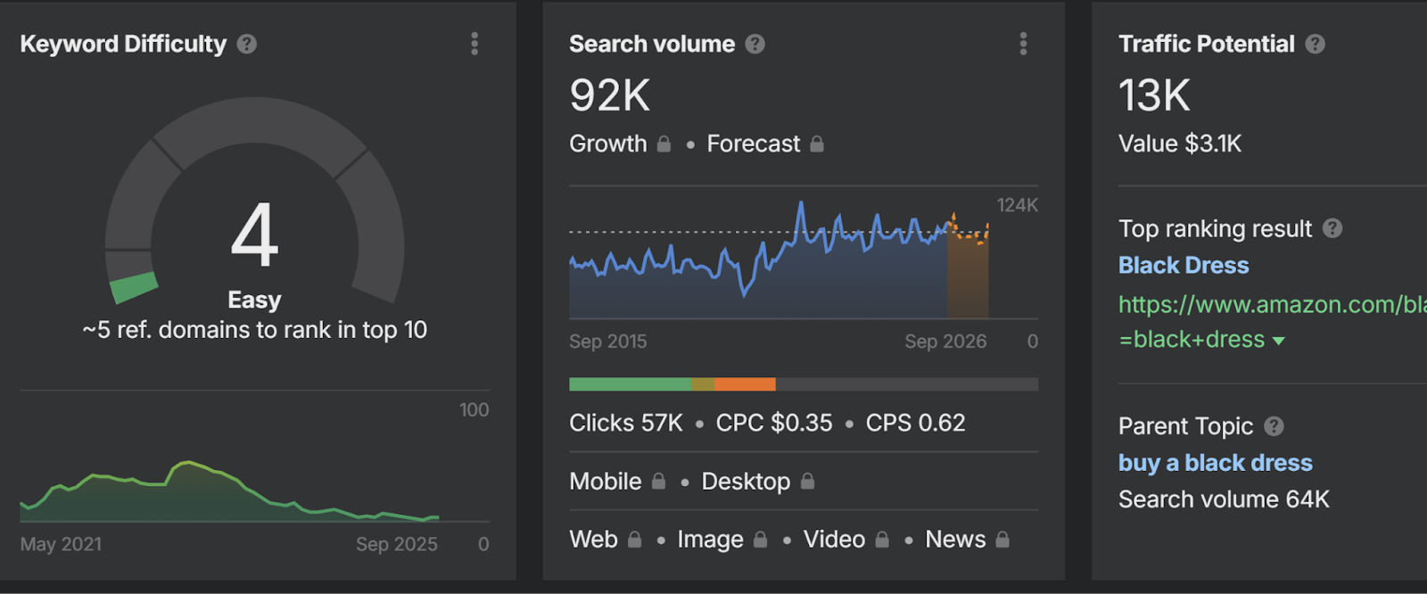1427x594 pixels.
Task: Click the Search volume help icon
Action: pyautogui.click(x=755, y=44)
